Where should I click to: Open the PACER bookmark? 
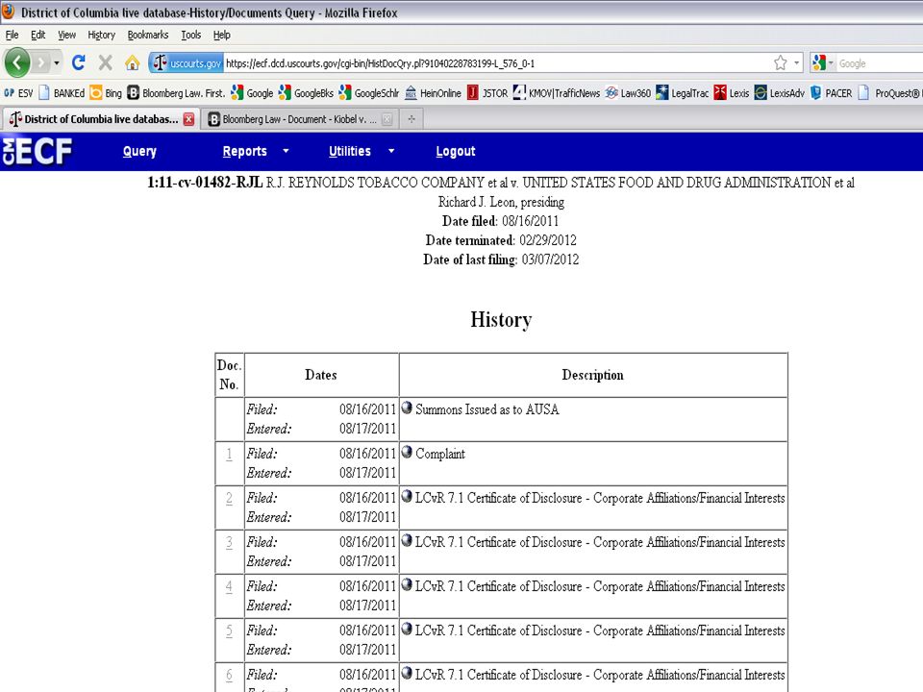tap(831, 93)
